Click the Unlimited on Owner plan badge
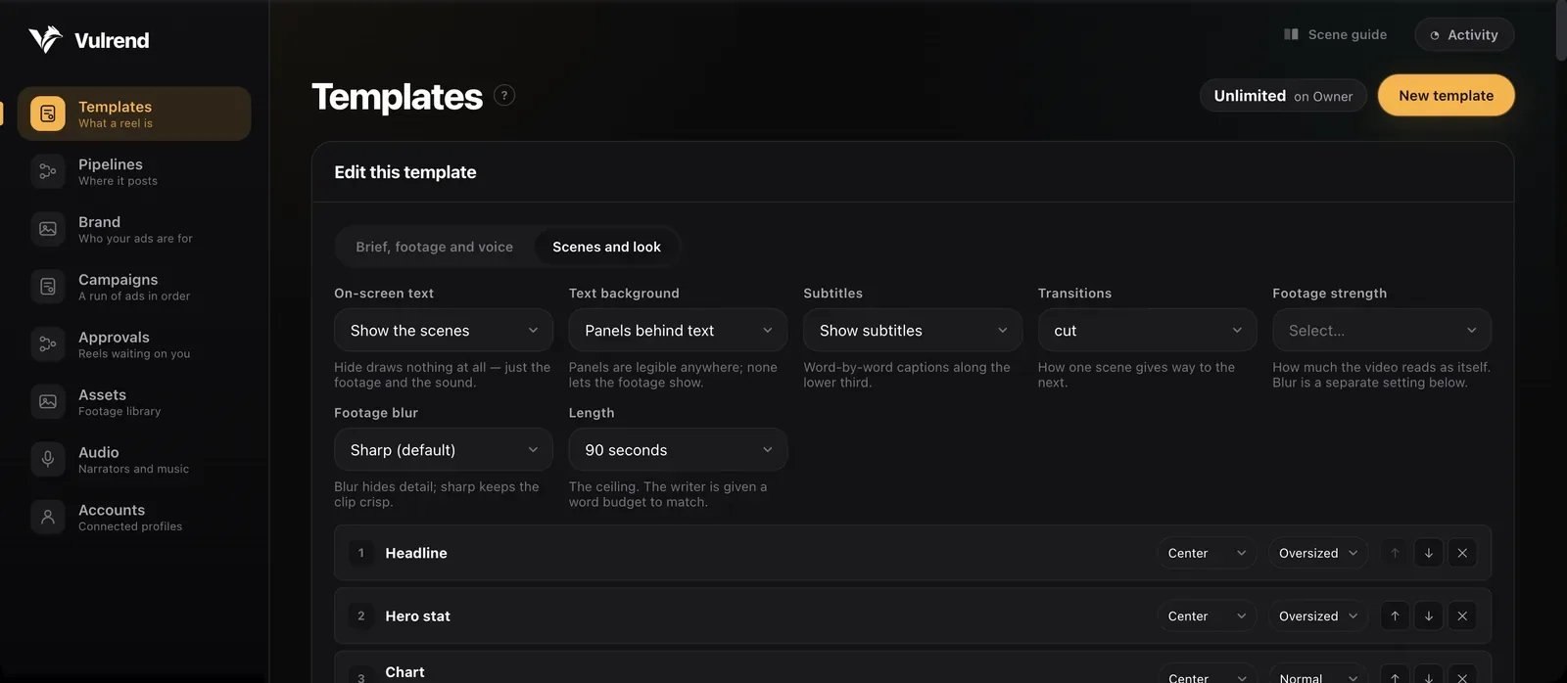The height and width of the screenshot is (683, 1567). click(x=1283, y=96)
